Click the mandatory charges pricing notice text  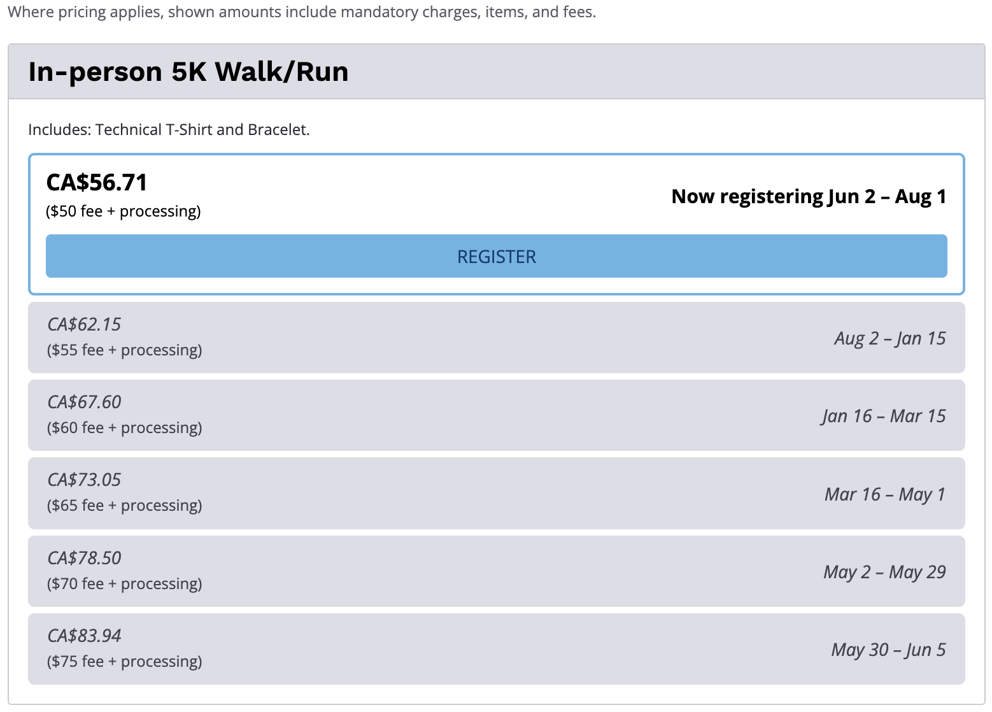click(302, 12)
